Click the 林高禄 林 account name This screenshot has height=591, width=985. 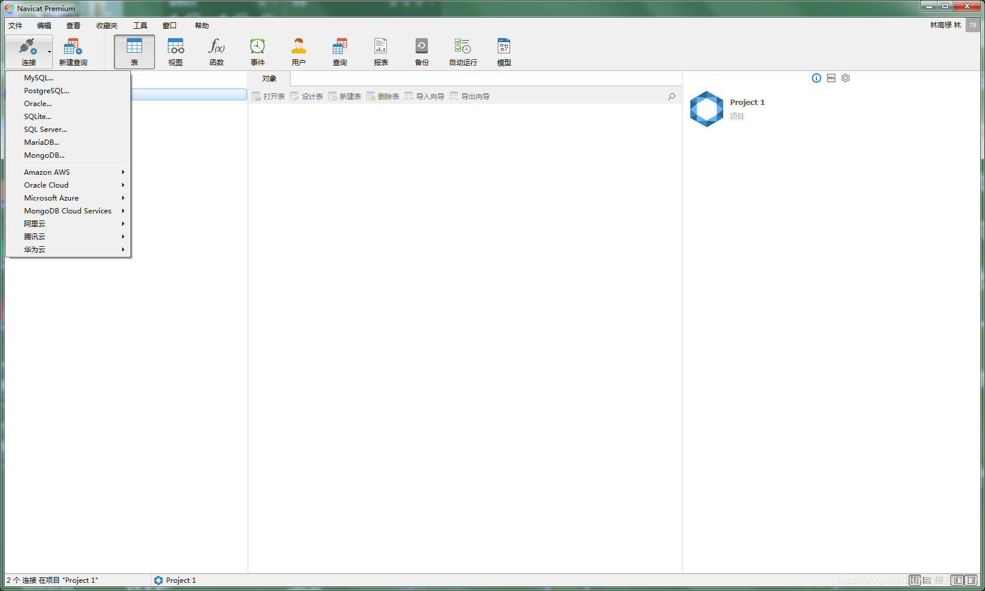946,25
